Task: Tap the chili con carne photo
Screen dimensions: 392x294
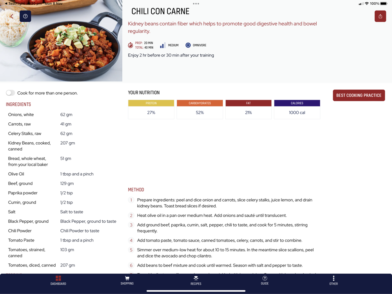Action: click(61, 41)
